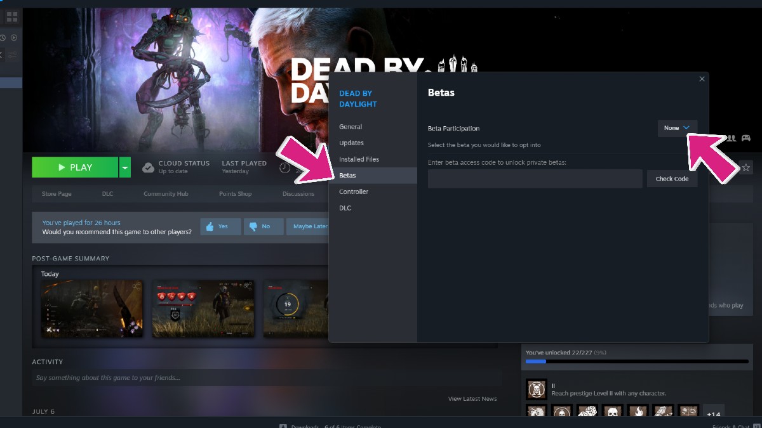Click the green PLAY button
Screen dimensions: 762x428
(75, 167)
